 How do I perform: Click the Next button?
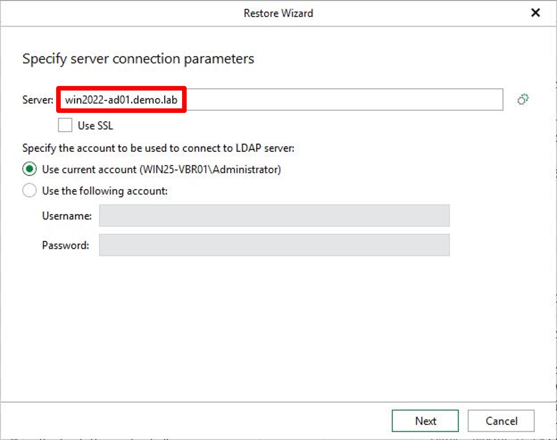click(425, 421)
